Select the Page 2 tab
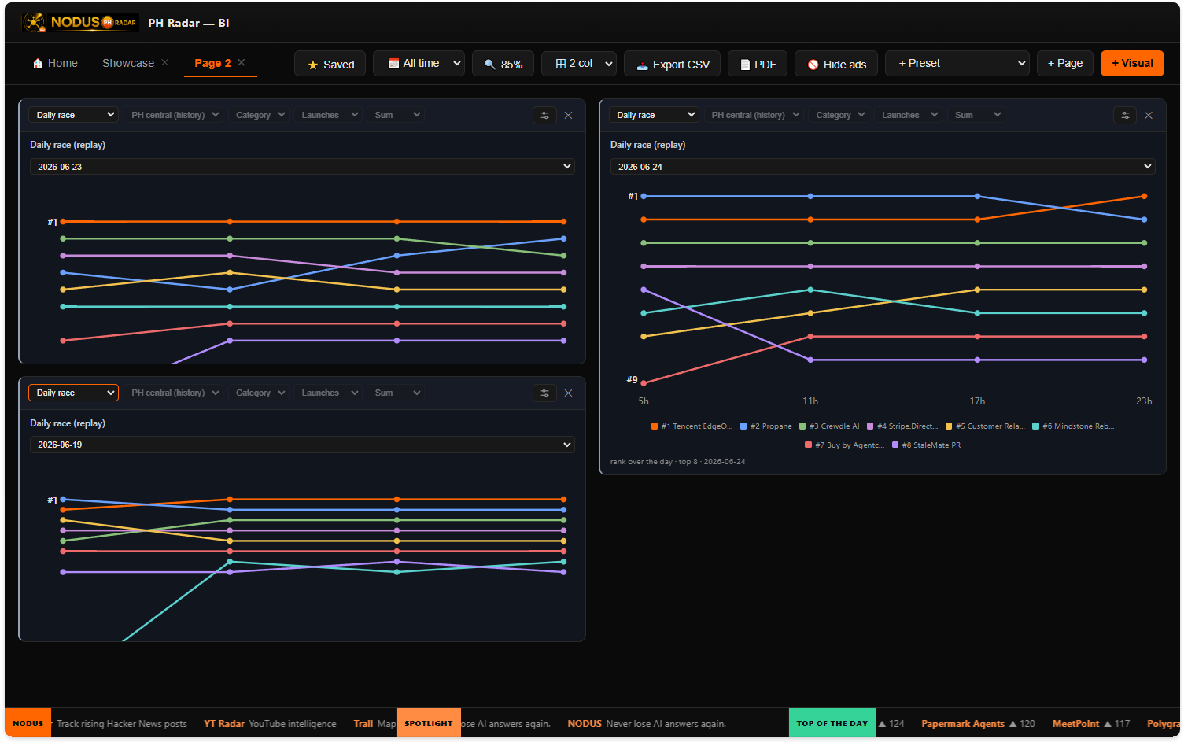 tap(212, 63)
